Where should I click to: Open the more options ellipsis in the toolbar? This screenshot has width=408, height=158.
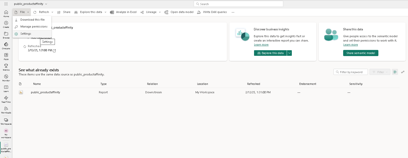(x=233, y=12)
